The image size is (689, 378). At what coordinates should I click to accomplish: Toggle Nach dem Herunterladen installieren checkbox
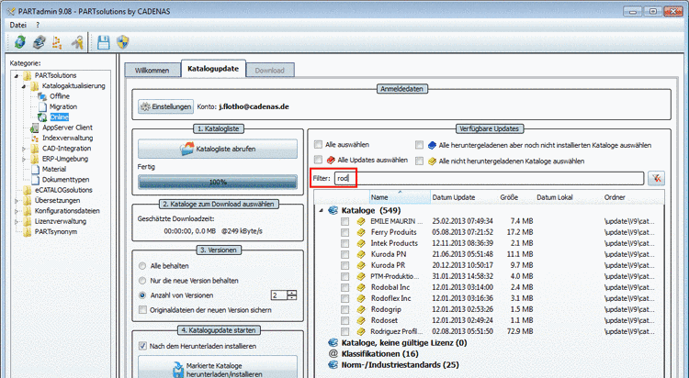[x=142, y=346]
